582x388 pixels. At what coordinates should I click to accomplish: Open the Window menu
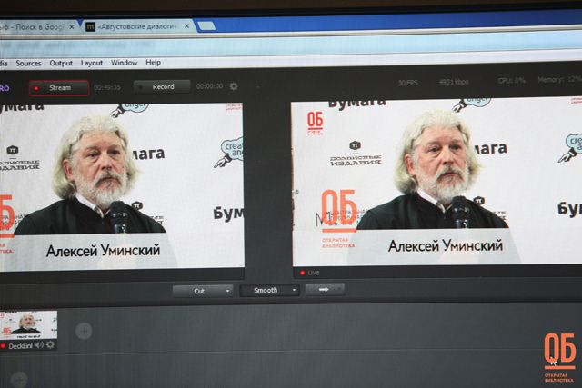(x=125, y=63)
